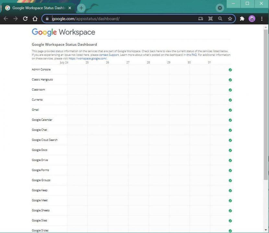Open the cast or device icon in address bar
The height and width of the screenshot is (233, 269).
(x=201, y=18)
